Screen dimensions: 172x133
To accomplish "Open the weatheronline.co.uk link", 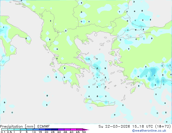I will (149, 131).
